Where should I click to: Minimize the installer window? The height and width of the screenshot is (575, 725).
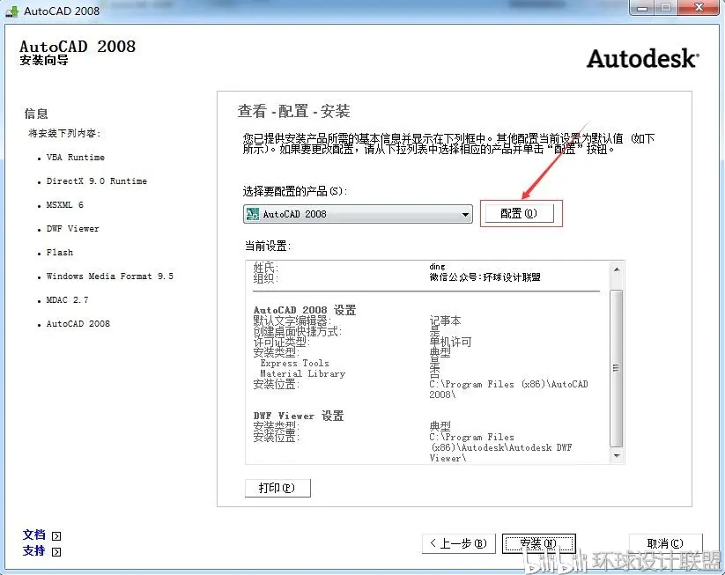(642, 7)
